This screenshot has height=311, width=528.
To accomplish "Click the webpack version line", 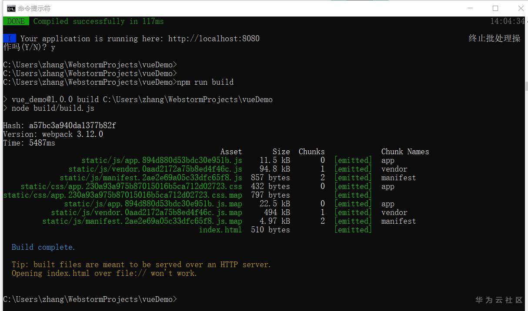I will [x=53, y=134].
